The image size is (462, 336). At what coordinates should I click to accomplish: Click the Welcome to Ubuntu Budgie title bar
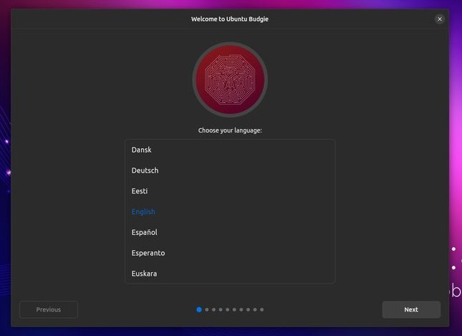click(230, 19)
